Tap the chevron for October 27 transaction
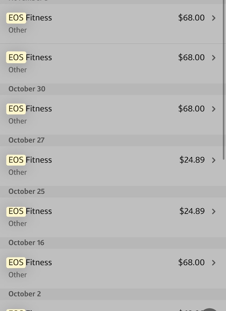Viewport: 226px width, 311px height. click(214, 160)
